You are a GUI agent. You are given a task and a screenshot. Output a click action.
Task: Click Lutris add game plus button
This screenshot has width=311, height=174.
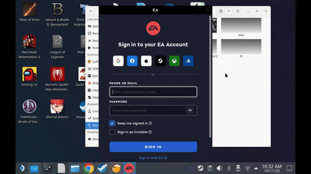[91, 11]
